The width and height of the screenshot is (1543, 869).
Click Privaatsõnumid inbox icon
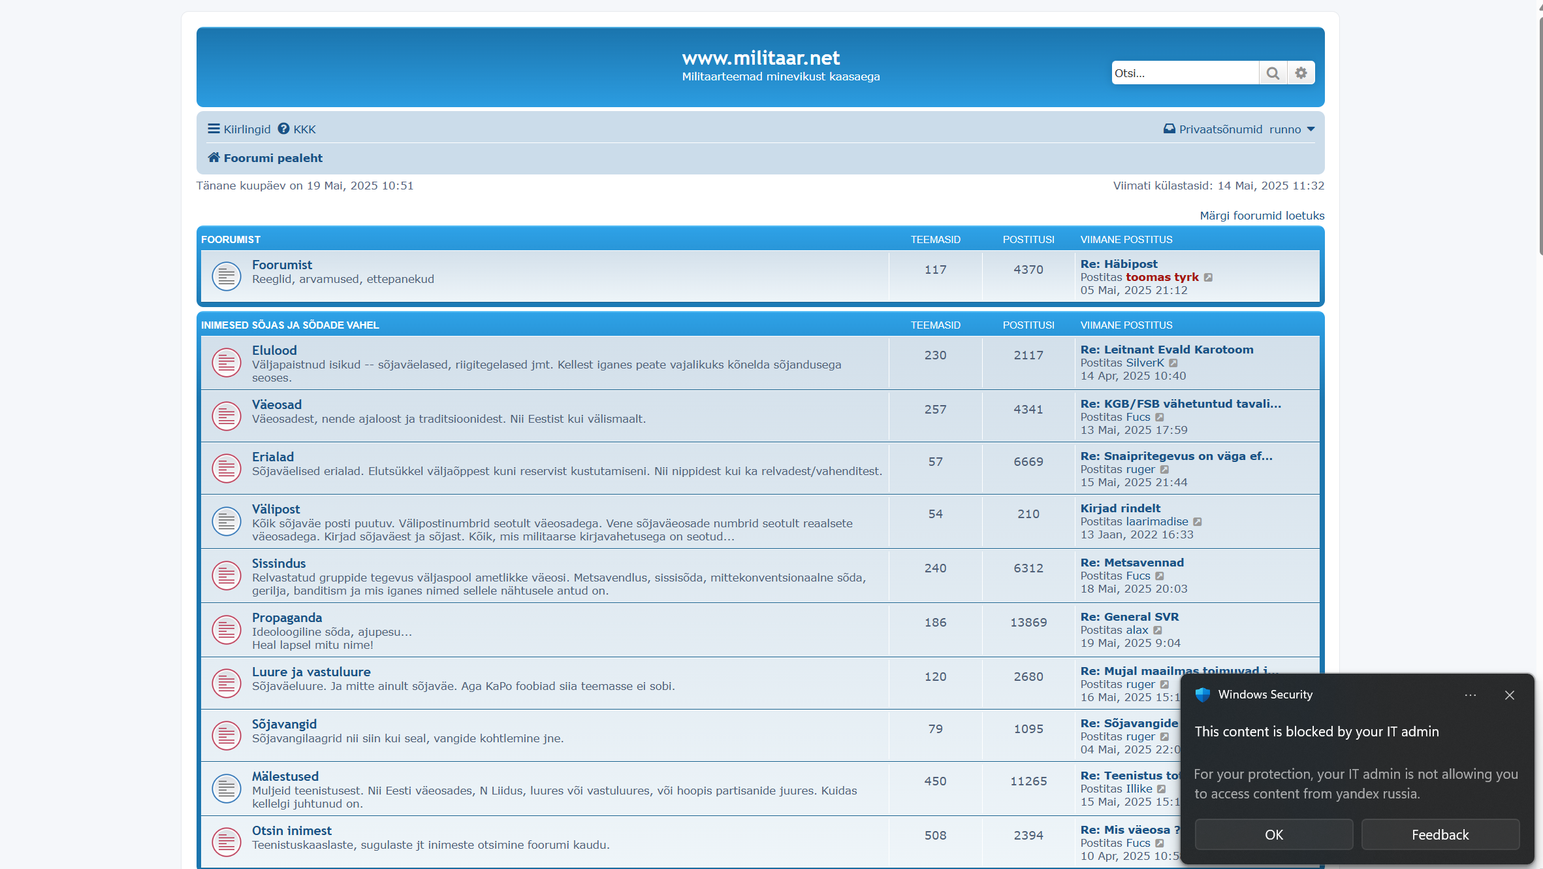[x=1169, y=129]
